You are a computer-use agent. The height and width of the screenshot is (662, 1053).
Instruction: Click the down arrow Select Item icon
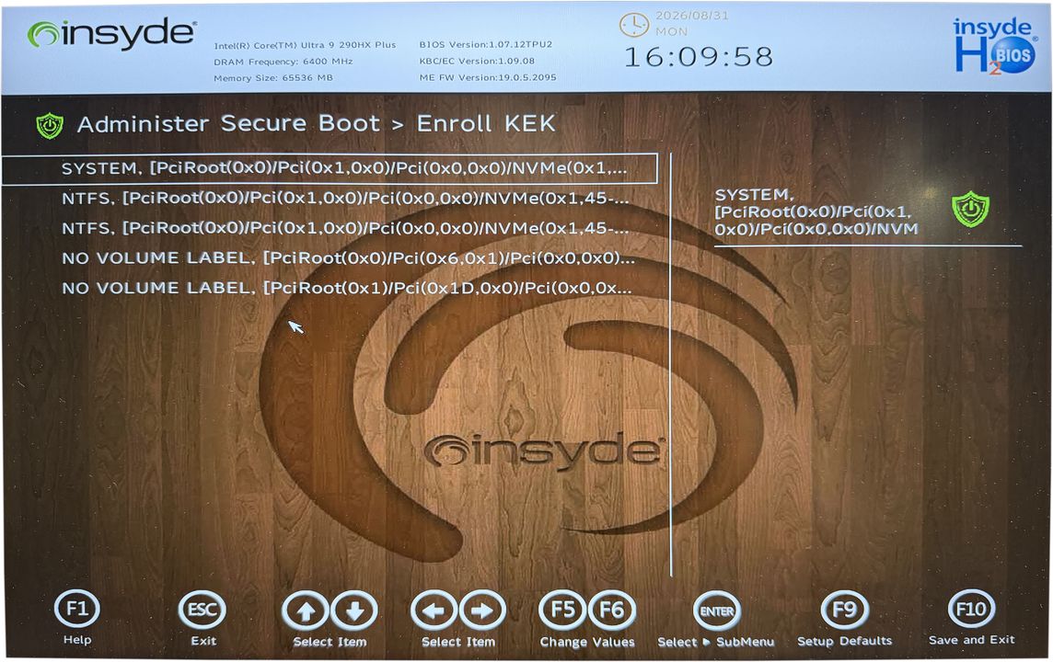(353, 611)
